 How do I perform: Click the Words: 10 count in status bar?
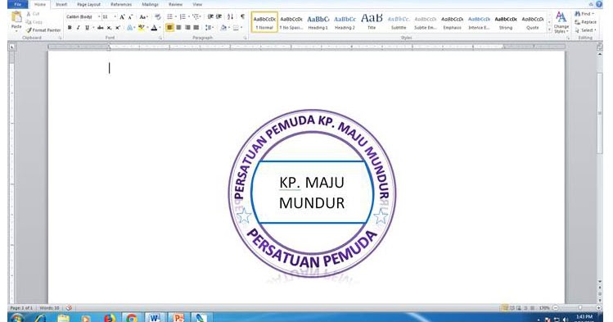click(x=49, y=308)
